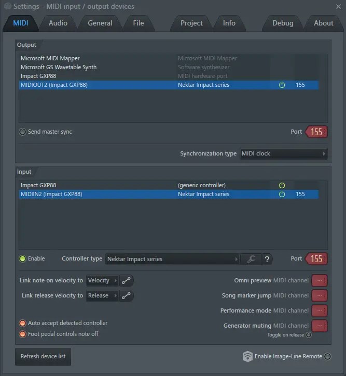Click port number 155 in MIDIIN2 row
The width and height of the screenshot is (346, 376).
click(300, 194)
